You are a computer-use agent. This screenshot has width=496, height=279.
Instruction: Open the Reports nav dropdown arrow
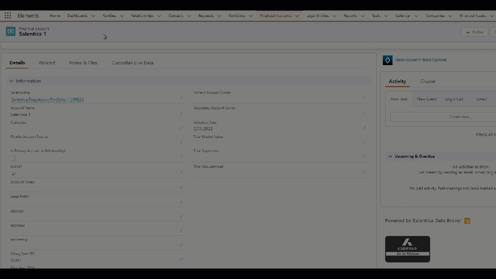point(363,16)
